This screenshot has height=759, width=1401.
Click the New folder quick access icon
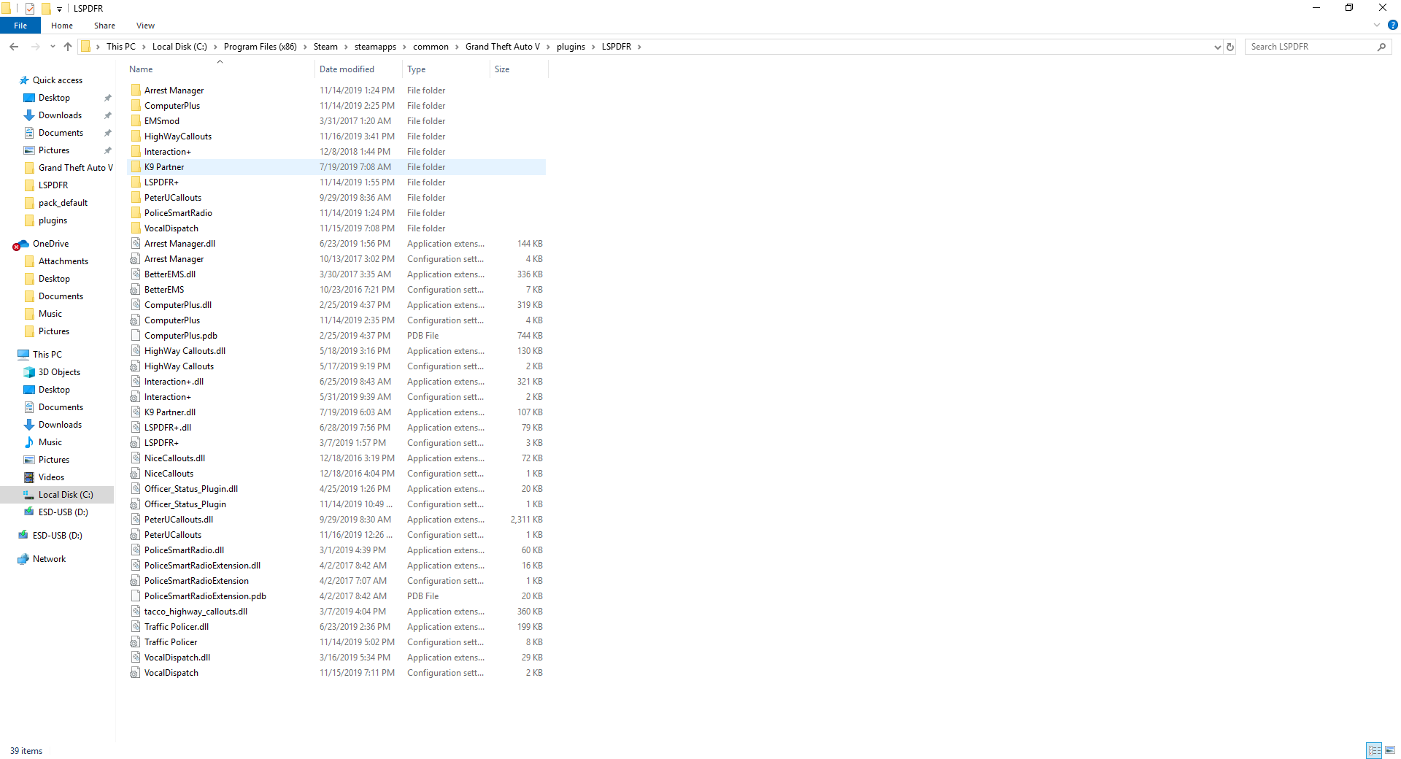coord(46,8)
